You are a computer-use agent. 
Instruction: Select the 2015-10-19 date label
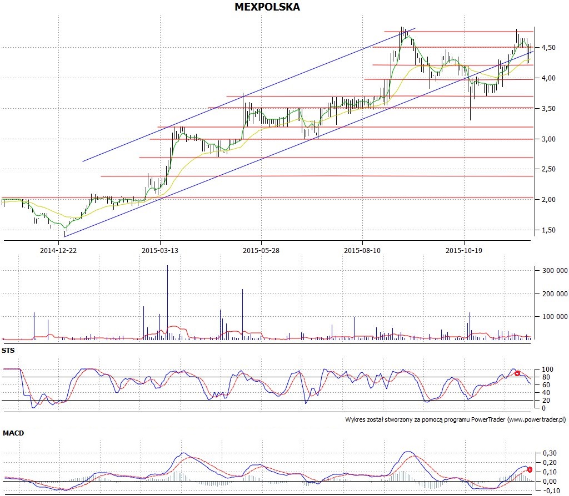pos(464,250)
